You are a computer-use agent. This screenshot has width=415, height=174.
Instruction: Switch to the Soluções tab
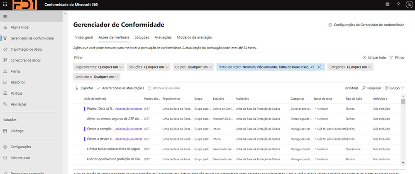pos(142,37)
